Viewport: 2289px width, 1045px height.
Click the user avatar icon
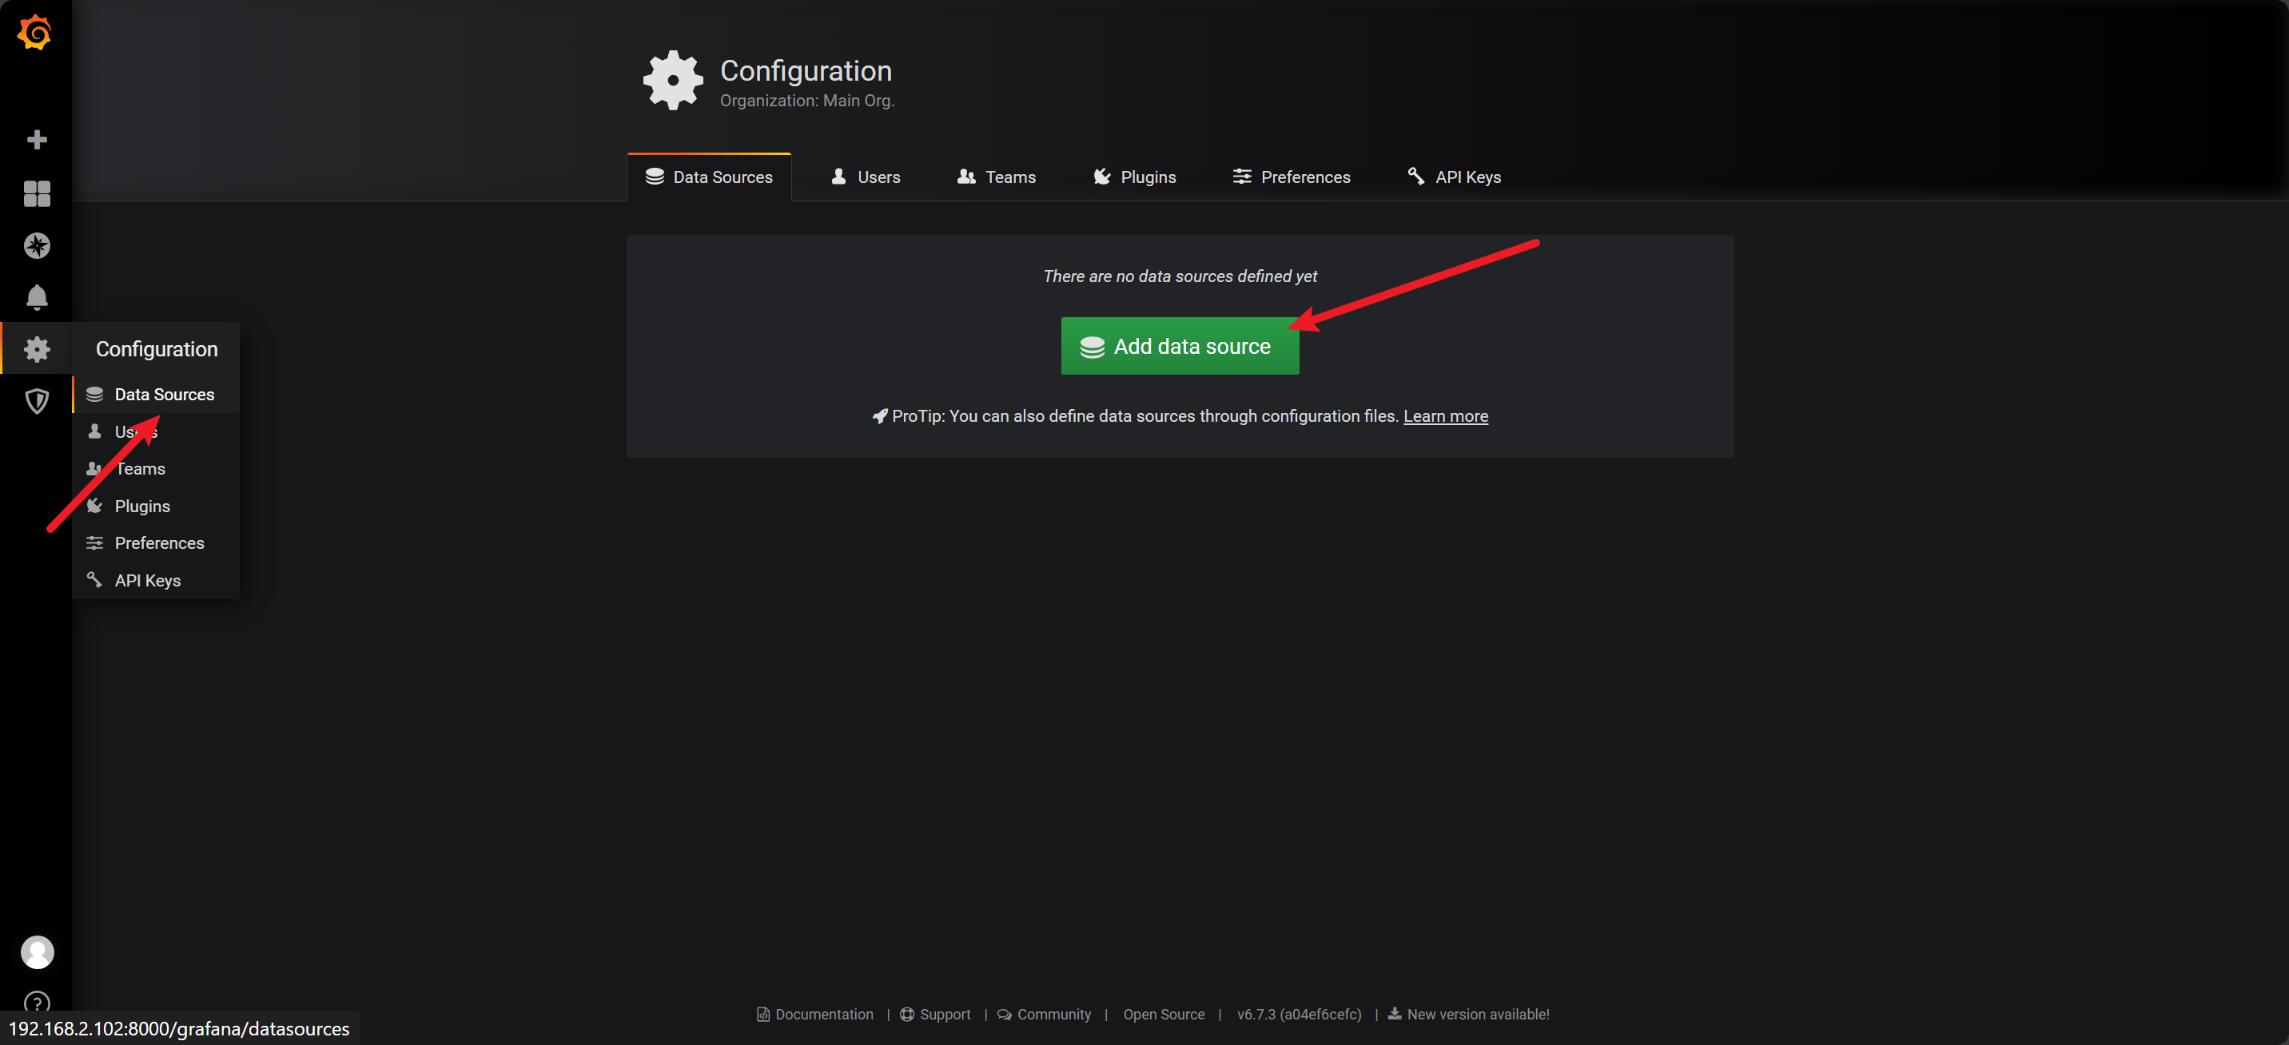pyautogui.click(x=37, y=952)
